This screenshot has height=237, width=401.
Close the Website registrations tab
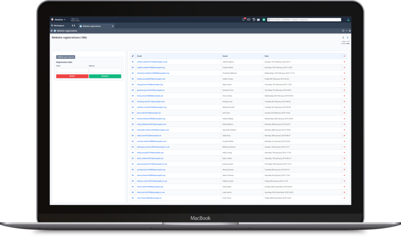click(113, 26)
